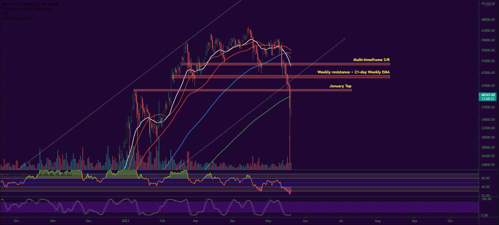
Task: Select the 4EMAs indicator legend
Action: click(x=26, y=9)
